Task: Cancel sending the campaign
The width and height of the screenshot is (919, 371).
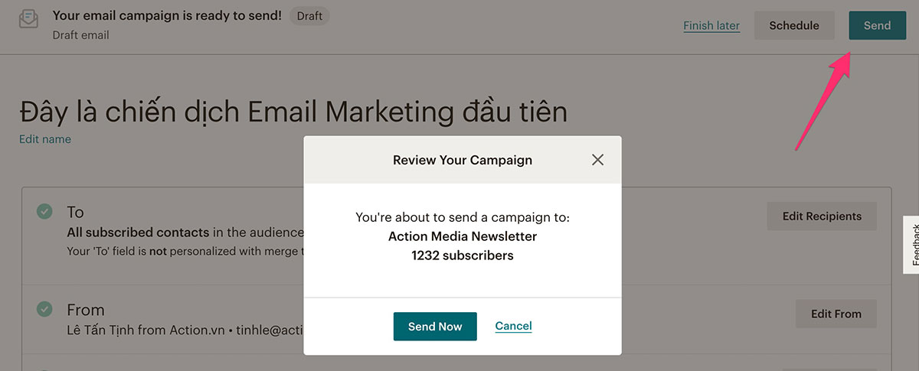Action: coord(514,326)
